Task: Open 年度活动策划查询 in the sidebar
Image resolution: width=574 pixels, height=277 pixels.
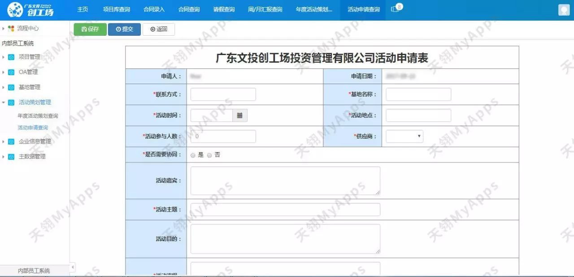Action: [38, 116]
